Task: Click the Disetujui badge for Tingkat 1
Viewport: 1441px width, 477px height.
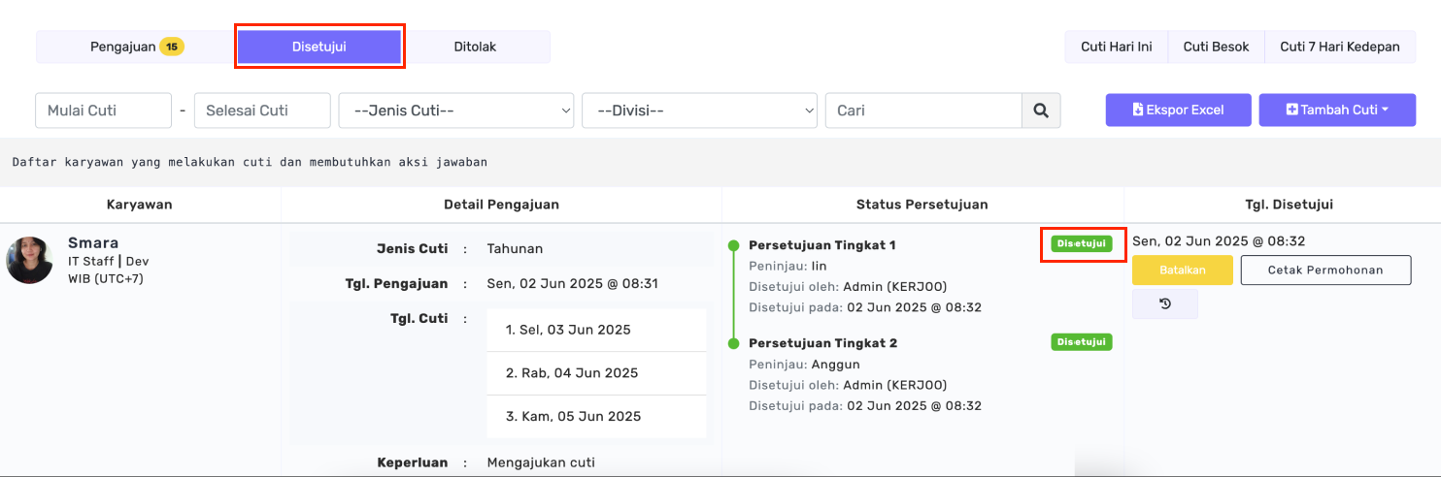Action: [1081, 244]
